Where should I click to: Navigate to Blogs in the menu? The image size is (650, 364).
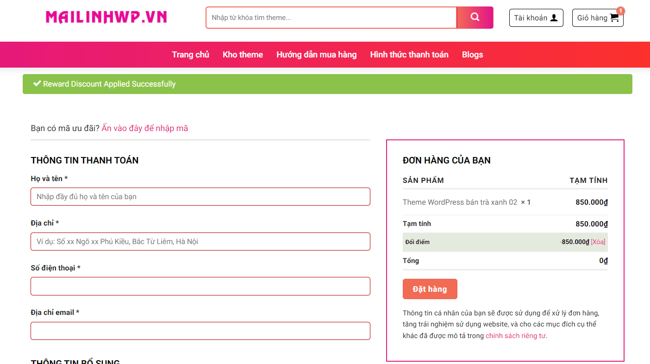472,55
